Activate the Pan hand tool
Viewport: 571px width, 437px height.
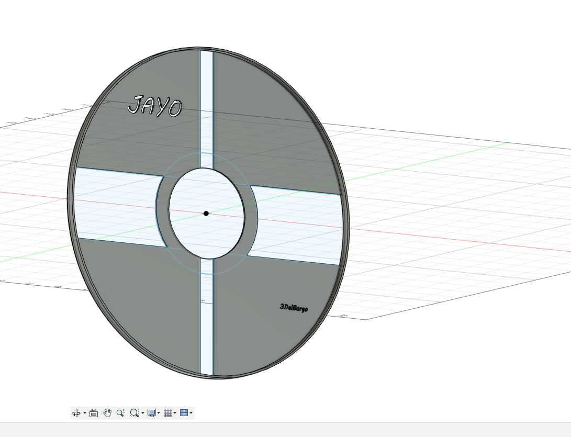[x=107, y=413]
